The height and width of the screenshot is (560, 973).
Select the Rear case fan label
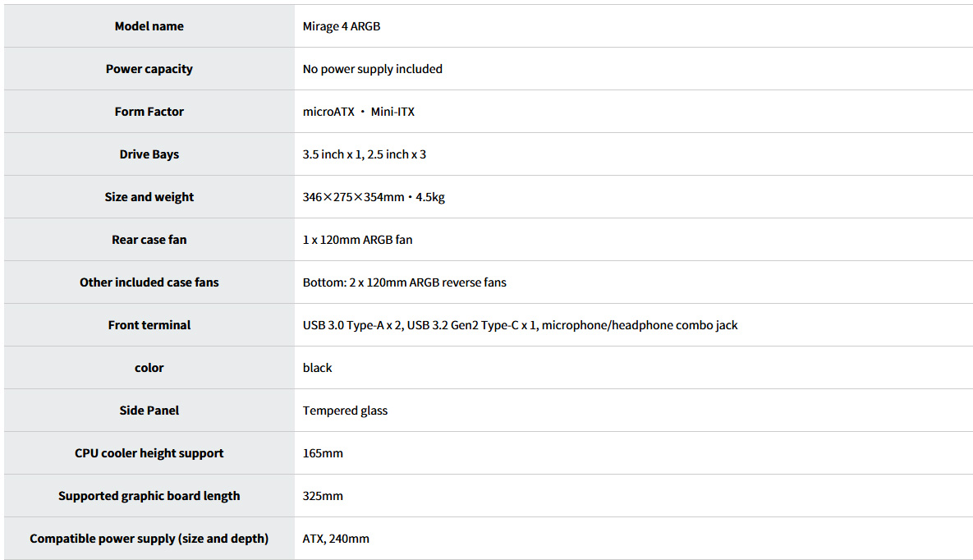pyautogui.click(x=149, y=240)
